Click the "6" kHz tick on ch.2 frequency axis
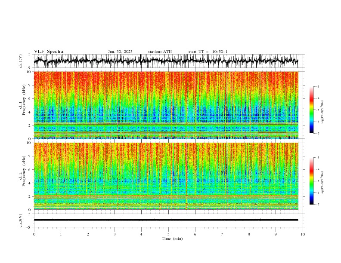 pos(31,169)
